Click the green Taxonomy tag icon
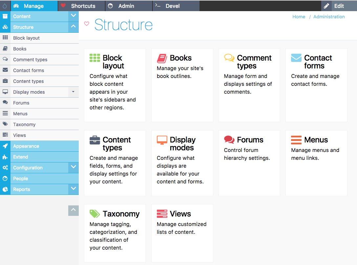 [94, 214]
